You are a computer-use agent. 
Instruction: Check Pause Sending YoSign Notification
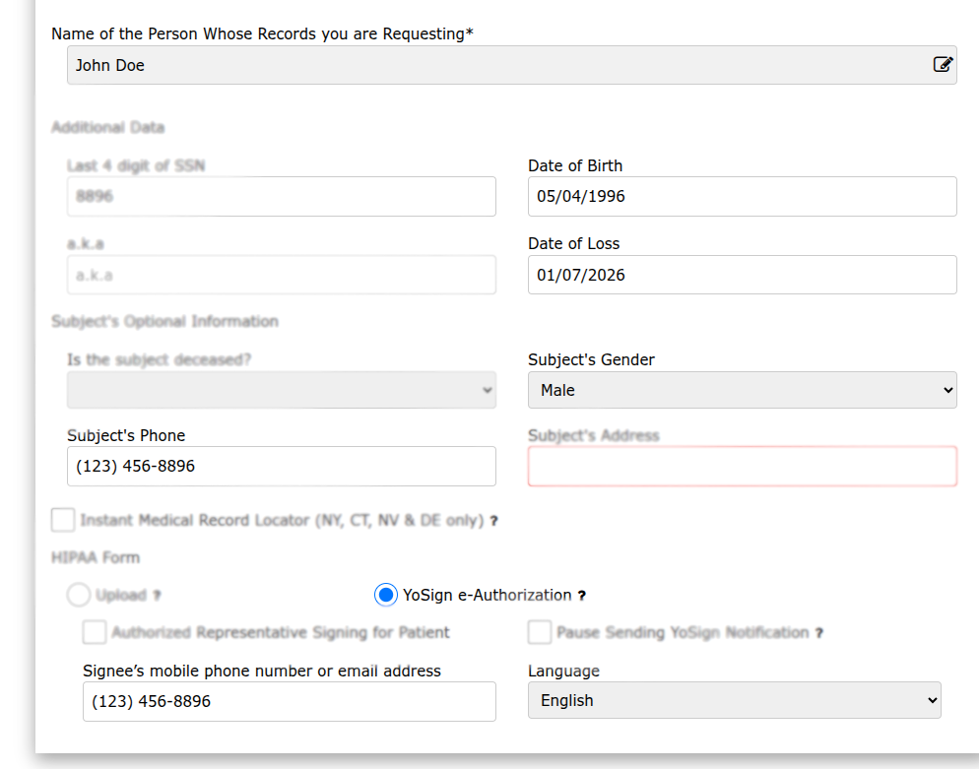(540, 632)
